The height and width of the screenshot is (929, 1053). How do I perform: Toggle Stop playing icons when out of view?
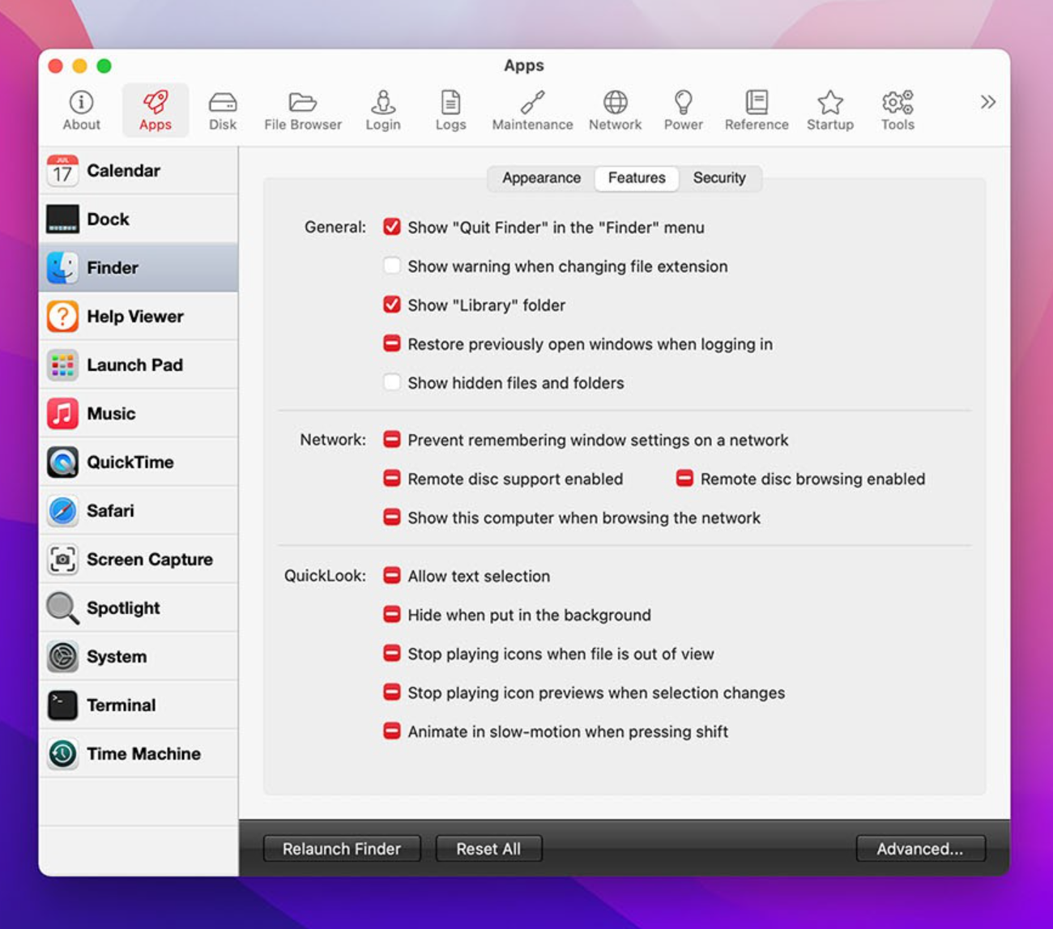point(392,654)
